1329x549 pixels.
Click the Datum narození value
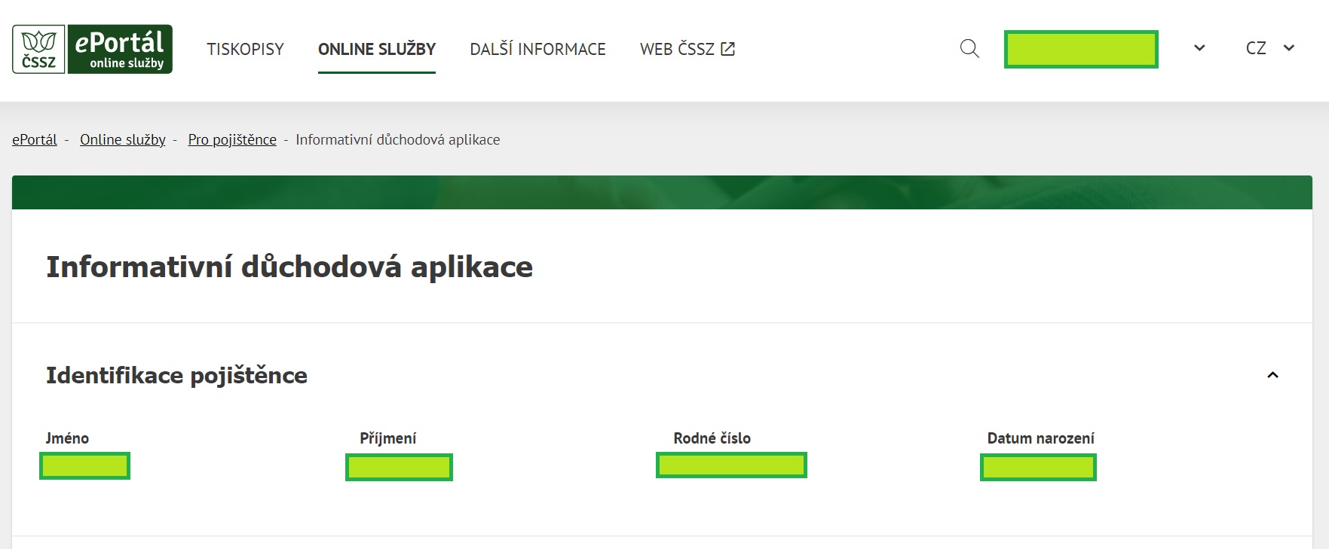click(x=1038, y=468)
